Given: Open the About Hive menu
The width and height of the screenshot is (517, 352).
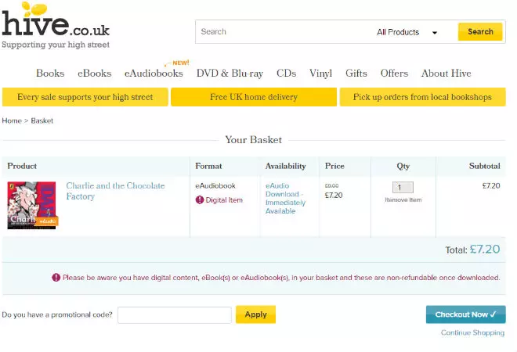Looking at the screenshot, I should click(x=446, y=73).
